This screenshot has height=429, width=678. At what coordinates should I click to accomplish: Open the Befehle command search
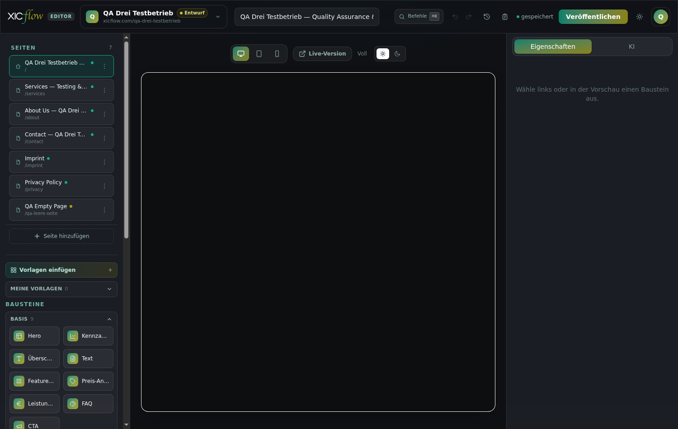click(x=419, y=16)
